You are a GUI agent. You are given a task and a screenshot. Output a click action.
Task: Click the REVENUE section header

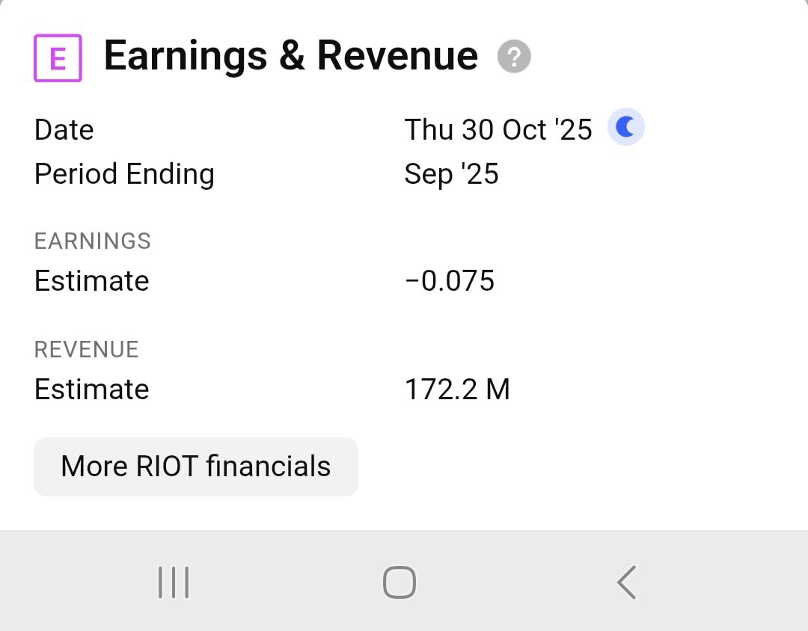tap(87, 349)
